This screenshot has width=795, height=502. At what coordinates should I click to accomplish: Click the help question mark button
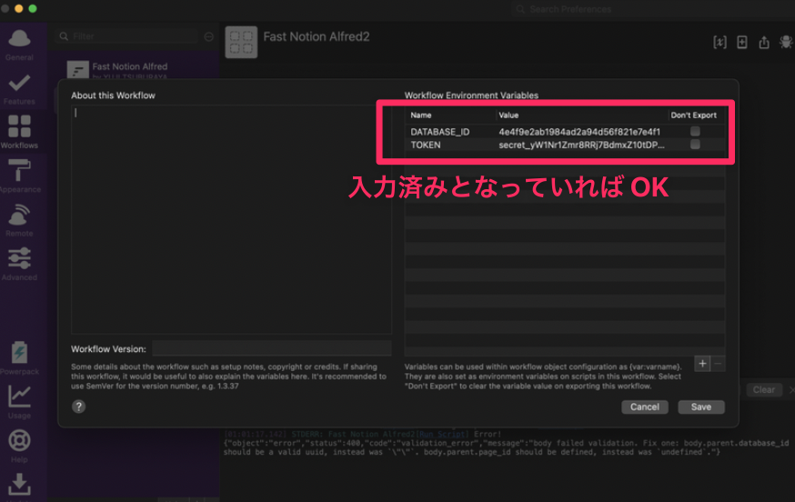tap(78, 407)
